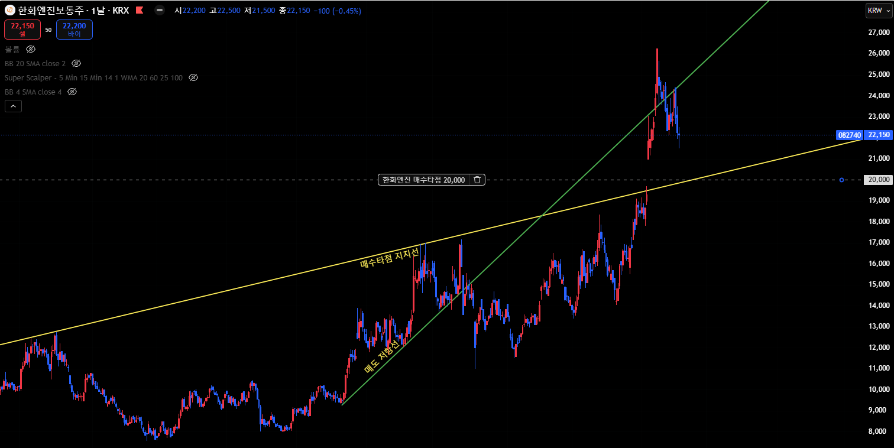Click the 25,000 price axis label
The width and height of the screenshot is (894, 448).
(x=879, y=74)
